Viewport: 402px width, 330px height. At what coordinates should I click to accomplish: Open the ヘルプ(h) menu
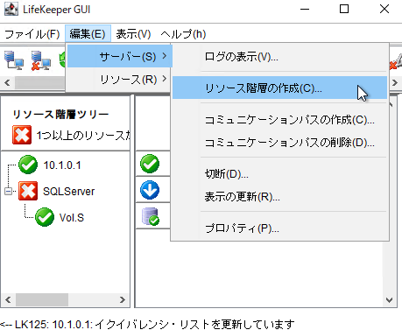point(183,34)
